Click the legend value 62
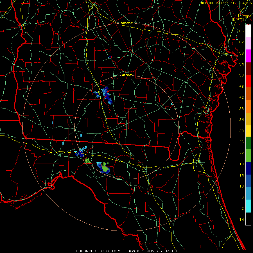The height and width of the screenshot is (253, 253). coord(241,42)
